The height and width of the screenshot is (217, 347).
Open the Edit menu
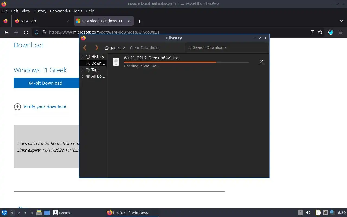point(15,11)
